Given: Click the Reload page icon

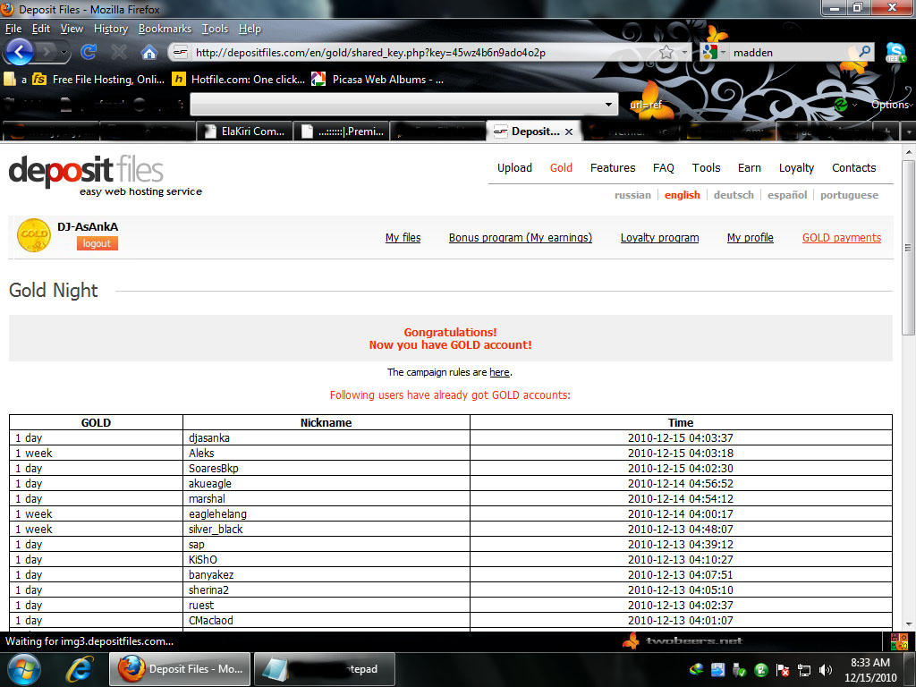Looking at the screenshot, I should (89, 53).
